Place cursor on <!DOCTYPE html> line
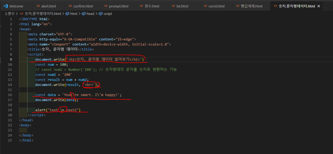This screenshot has width=333, height=154. 34,19
